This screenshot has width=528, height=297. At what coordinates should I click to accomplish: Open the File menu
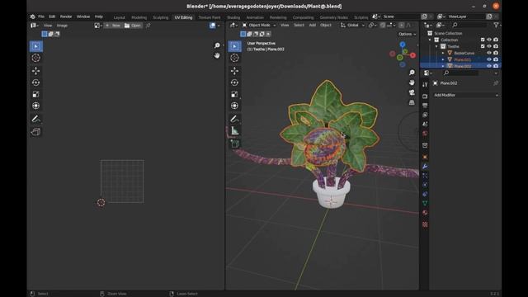[41, 16]
